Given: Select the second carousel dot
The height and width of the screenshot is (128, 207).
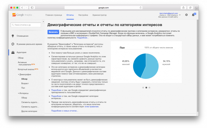Looking at the screenshot, I should pyautogui.click(x=146, y=87).
